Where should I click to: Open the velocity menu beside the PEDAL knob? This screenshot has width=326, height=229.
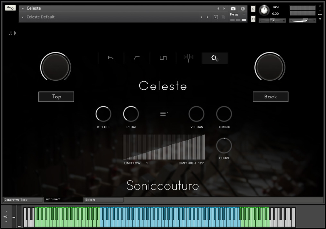point(164,113)
